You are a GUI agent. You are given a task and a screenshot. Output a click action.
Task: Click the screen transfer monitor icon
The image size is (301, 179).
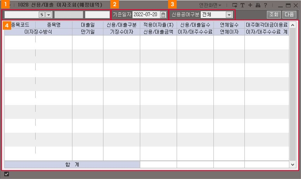tap(235, 5)
